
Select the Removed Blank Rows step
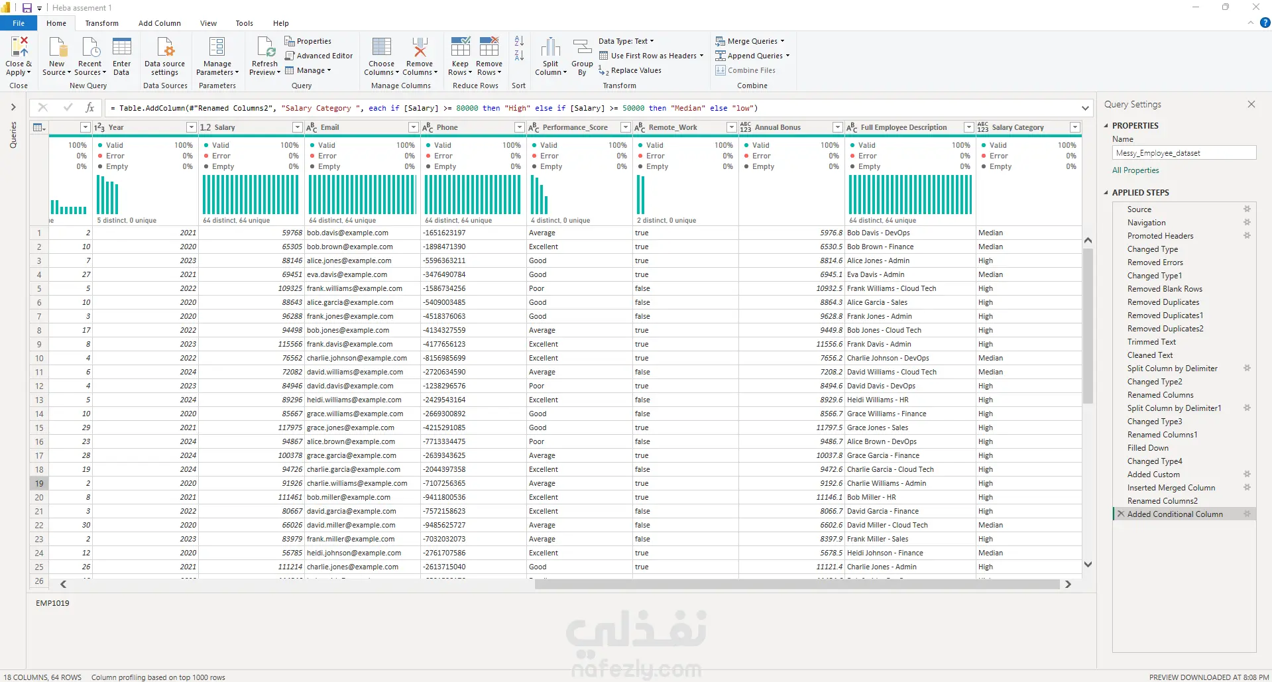coord(1165,289)
